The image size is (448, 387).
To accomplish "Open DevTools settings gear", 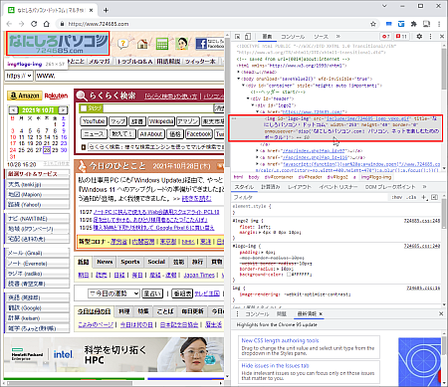I will [419, 36].
